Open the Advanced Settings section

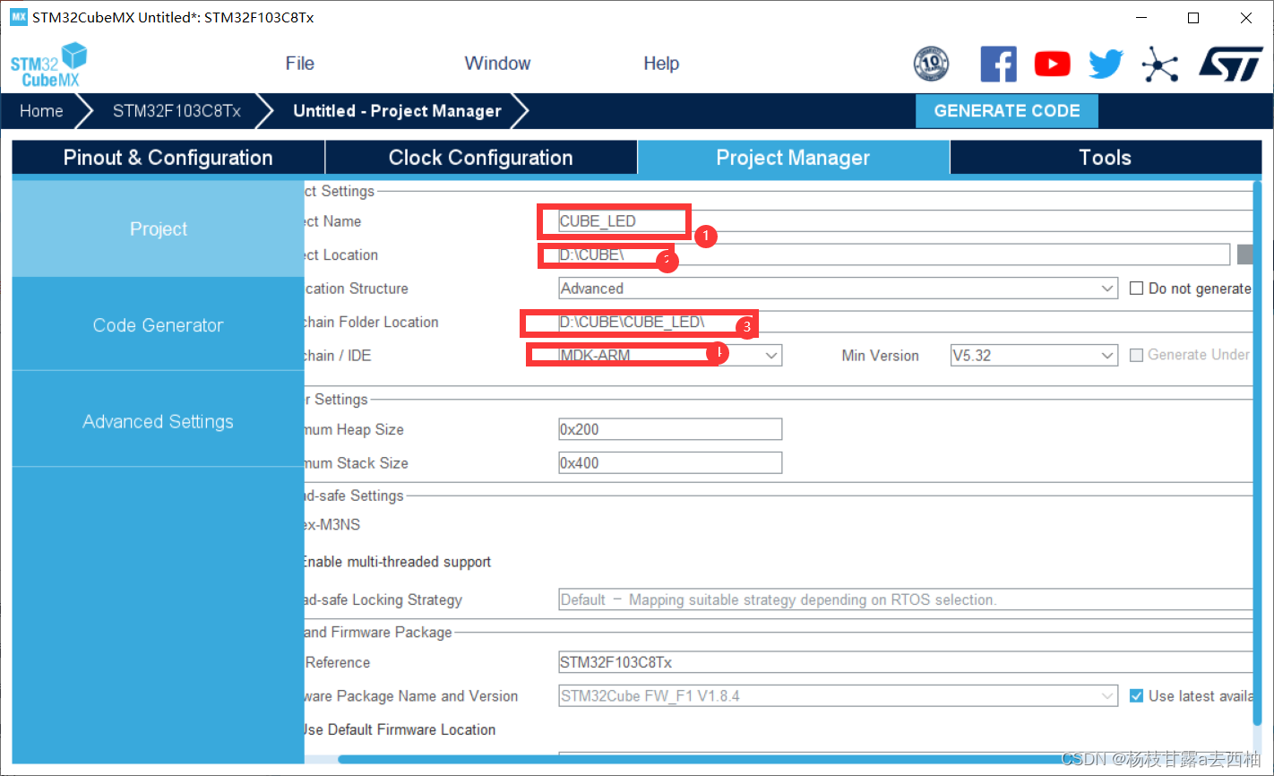pyautogui.click(x=158, y=421)
